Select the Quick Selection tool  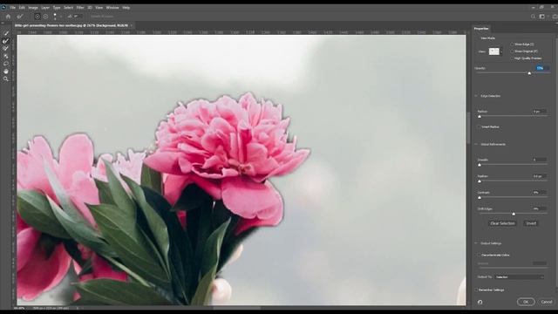6,33
